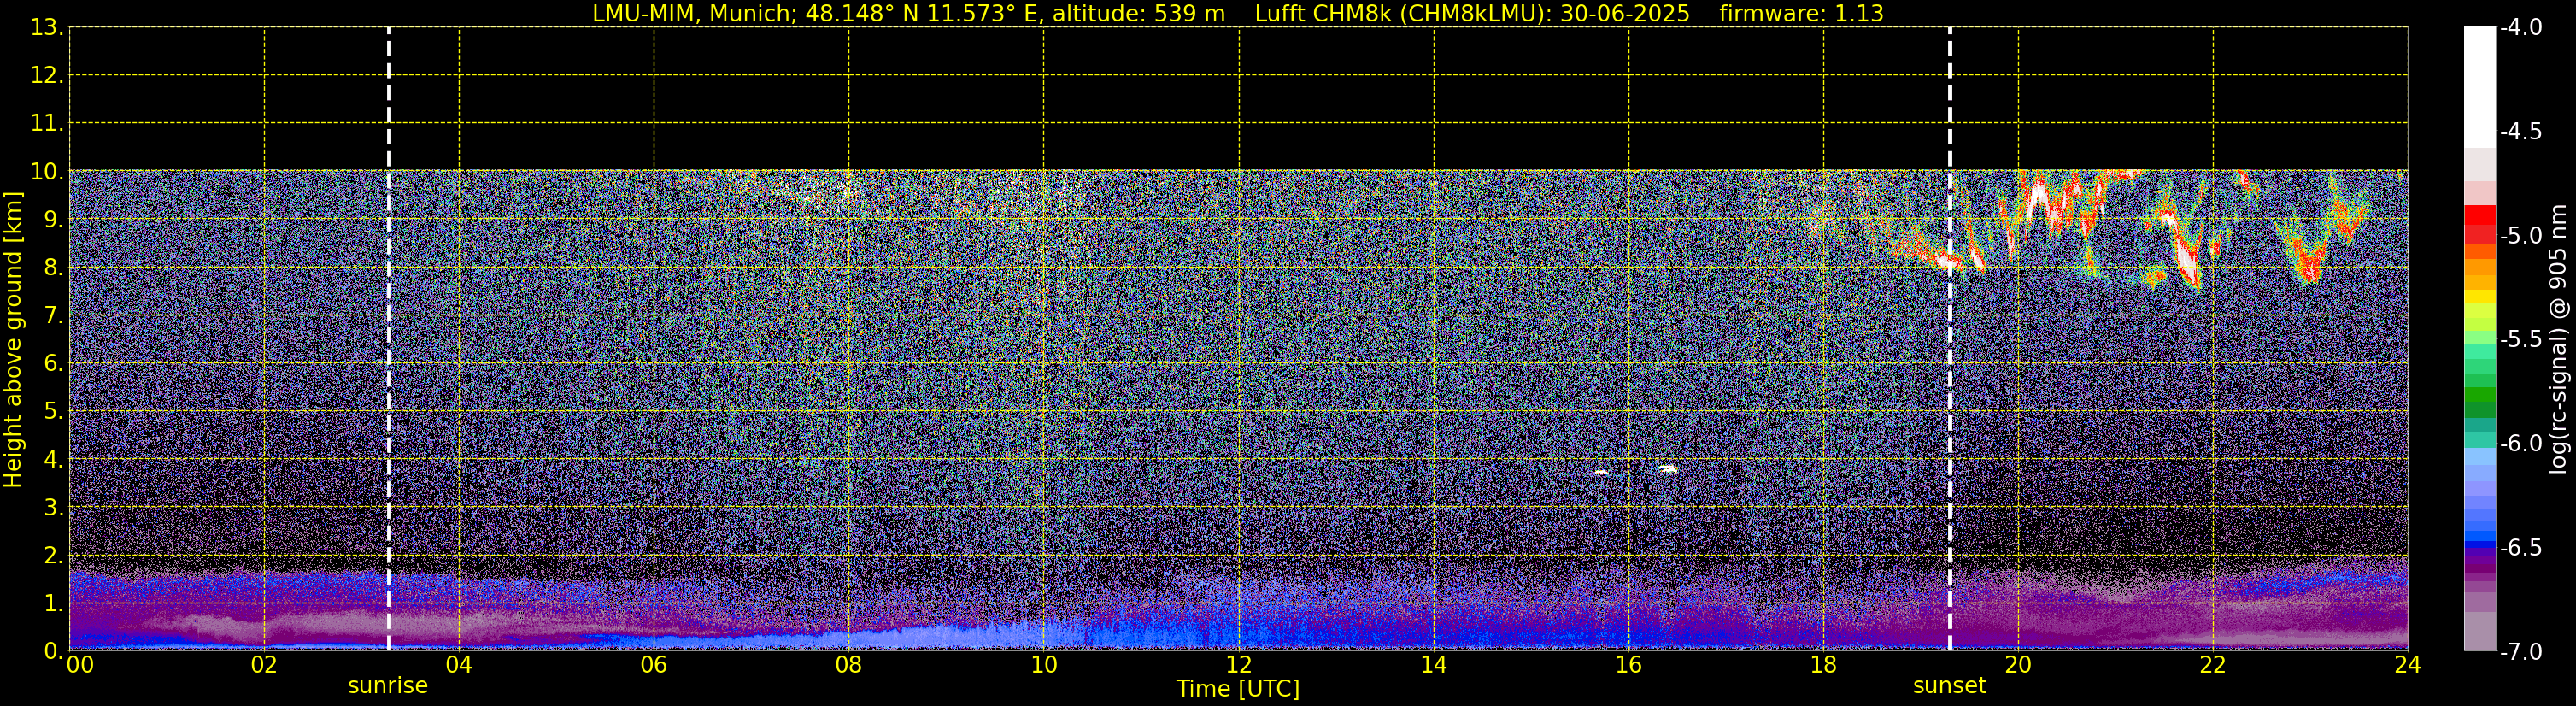Click the '20' time axis tick label
The image size is (2576, 706).
2018,666
